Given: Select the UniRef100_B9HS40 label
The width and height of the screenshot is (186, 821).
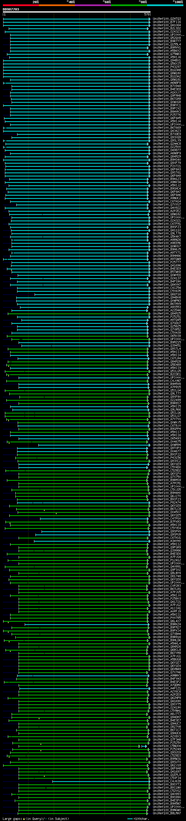Looking at the screenshot, I should point(167,160).
